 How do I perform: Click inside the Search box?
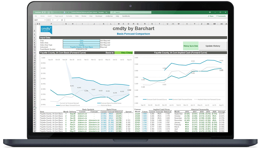(131, 12)
